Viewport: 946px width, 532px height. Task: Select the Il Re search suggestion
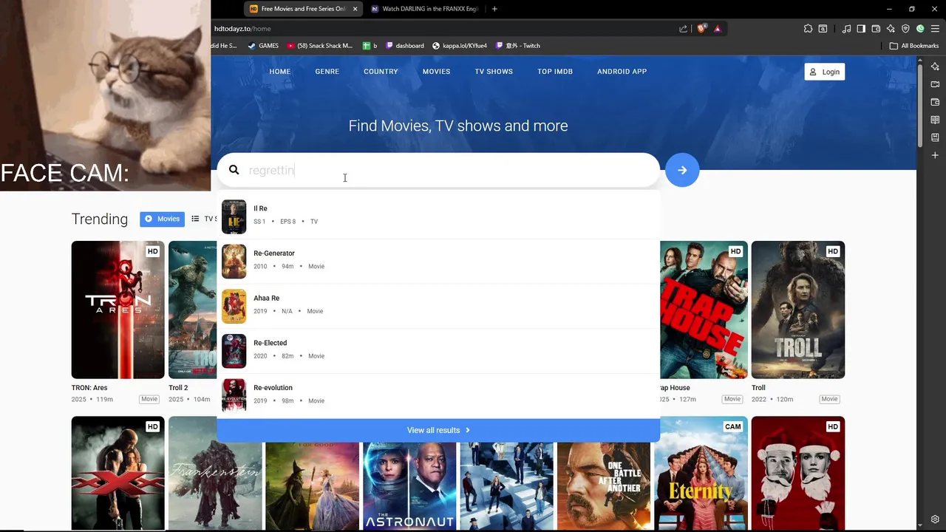click(x=438, y=216)
